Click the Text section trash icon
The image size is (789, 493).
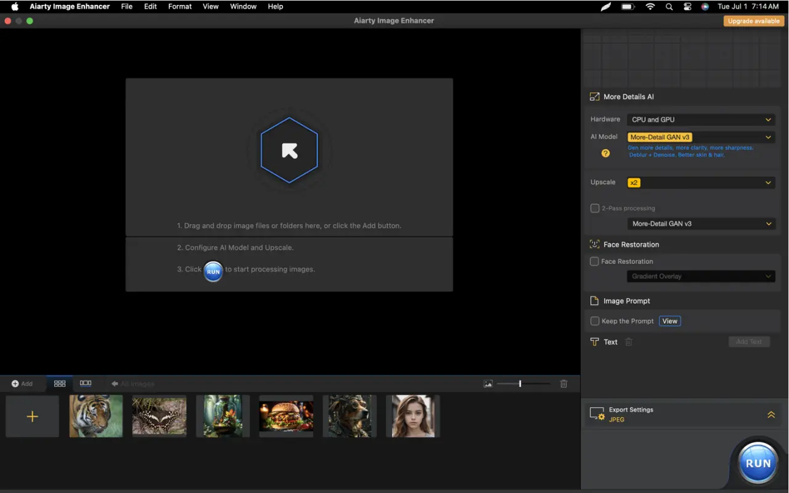[629, 342]
